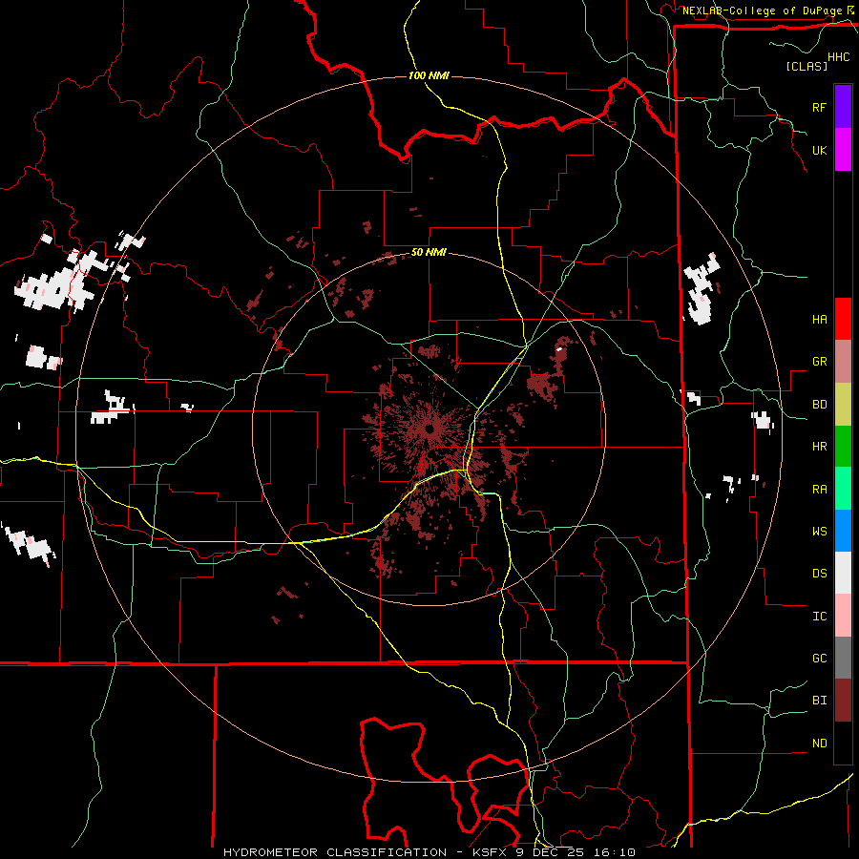The height and width of the screenshot is (859, 859).
Task: Pick the RA light-green legend block
Action: (843, 489)
